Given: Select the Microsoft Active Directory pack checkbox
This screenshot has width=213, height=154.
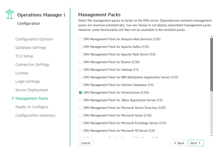Looking at the screenshot, I should [80, 108].
